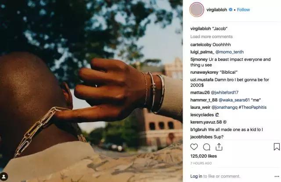Open the virgilabloh username in the header

[x=216, y=10]
